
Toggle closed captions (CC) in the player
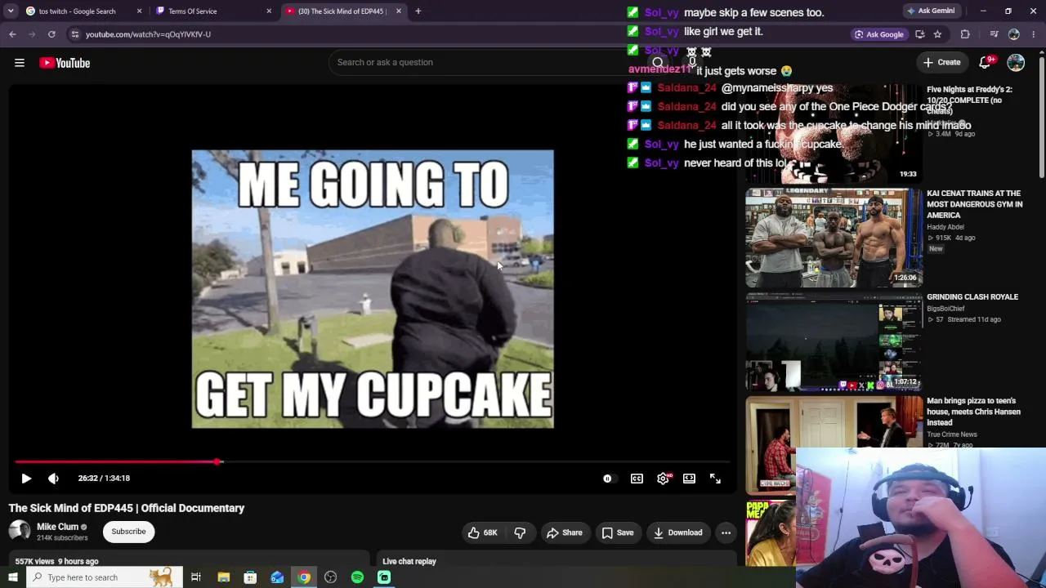coord(637,479)
